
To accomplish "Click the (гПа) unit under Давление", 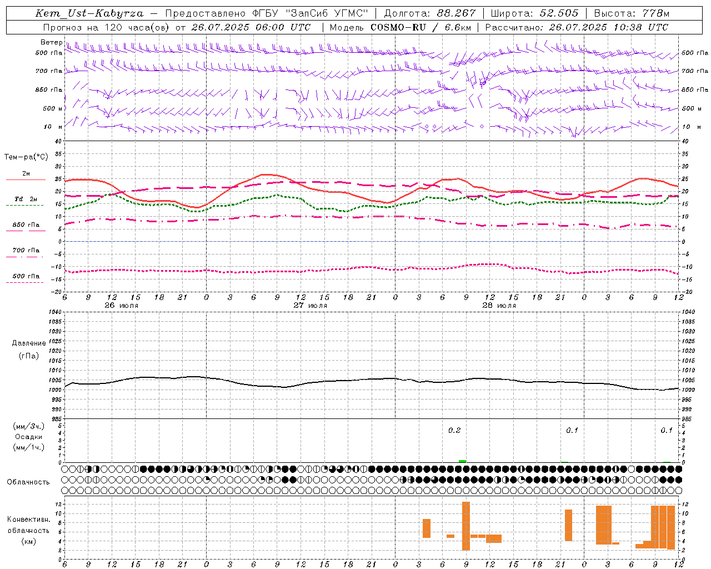I will [x=29, y=356].
